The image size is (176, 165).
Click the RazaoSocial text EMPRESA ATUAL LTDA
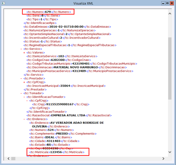pos(68,116)
